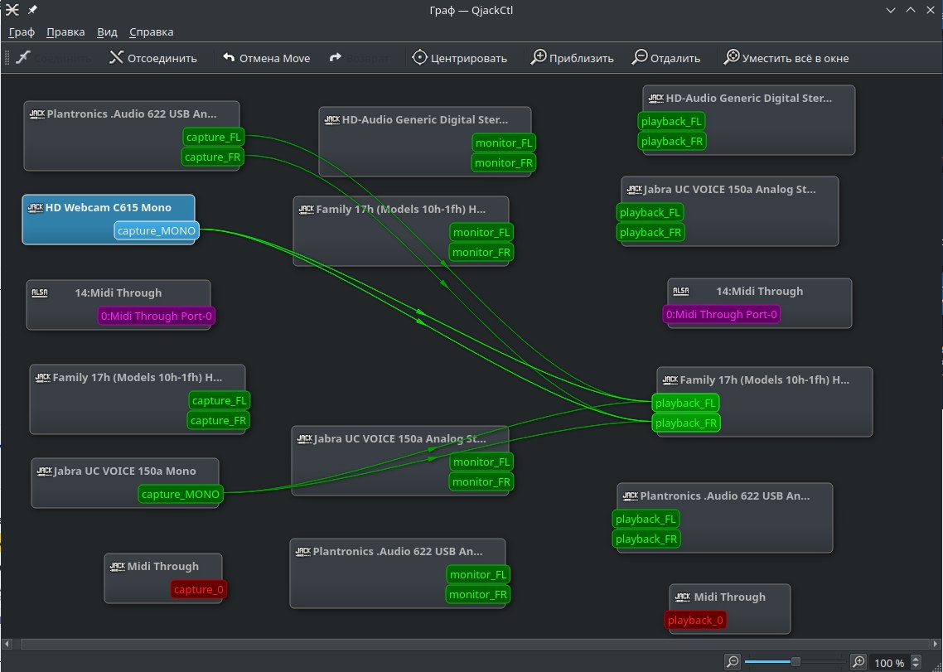943x672 pixels.
Task: Select playback_FL port of the Jabra Analog node
Action: coord(650,212)
